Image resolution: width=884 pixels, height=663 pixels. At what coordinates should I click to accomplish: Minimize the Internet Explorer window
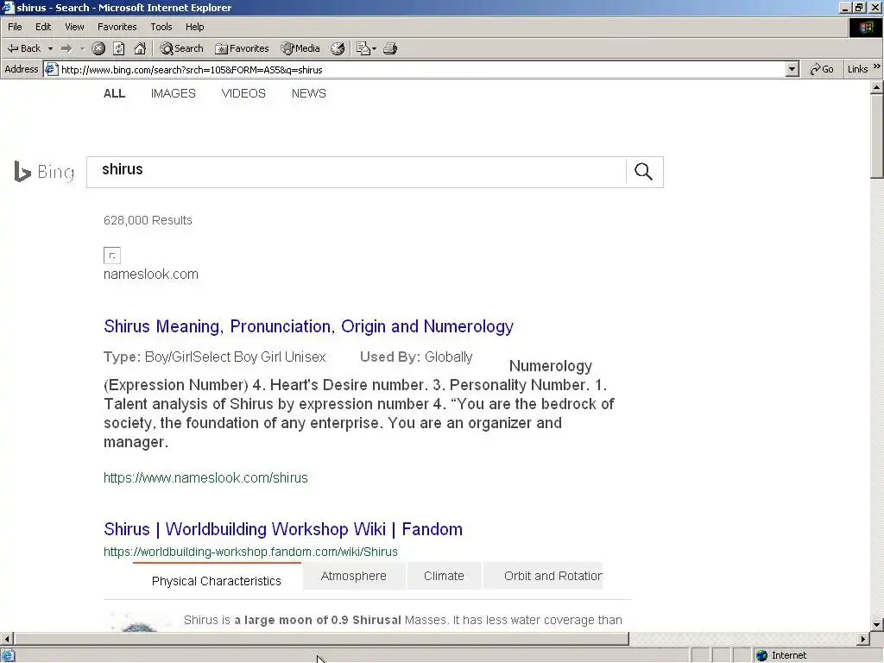click(x=844, y=7)
